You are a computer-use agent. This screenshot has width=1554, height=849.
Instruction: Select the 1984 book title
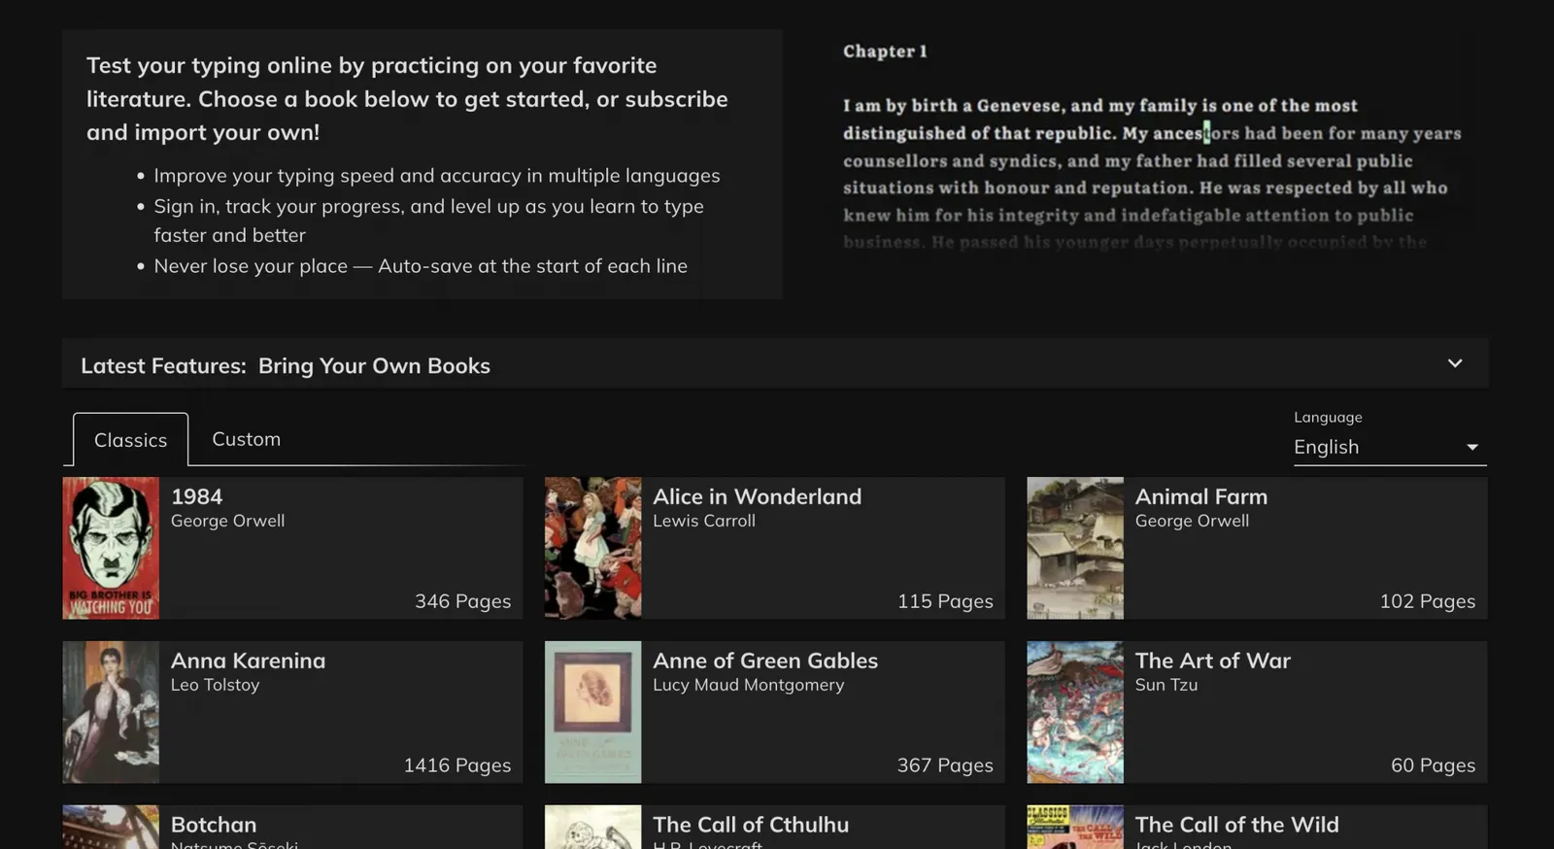pyautogui.click(x=196, y=496)
